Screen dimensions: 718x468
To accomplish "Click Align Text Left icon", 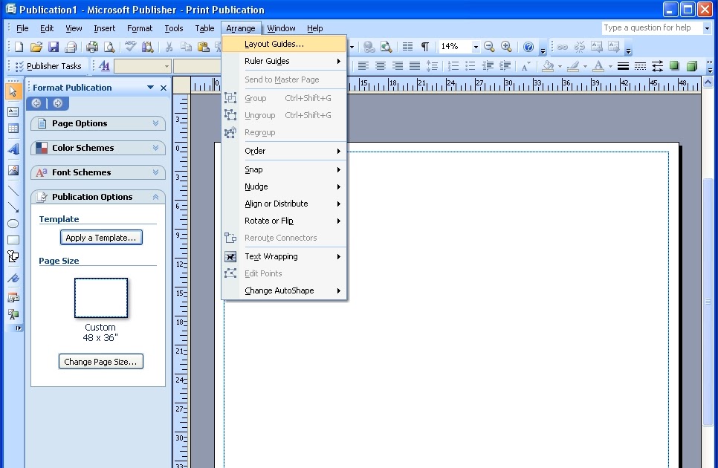I will tap(363, 66).
